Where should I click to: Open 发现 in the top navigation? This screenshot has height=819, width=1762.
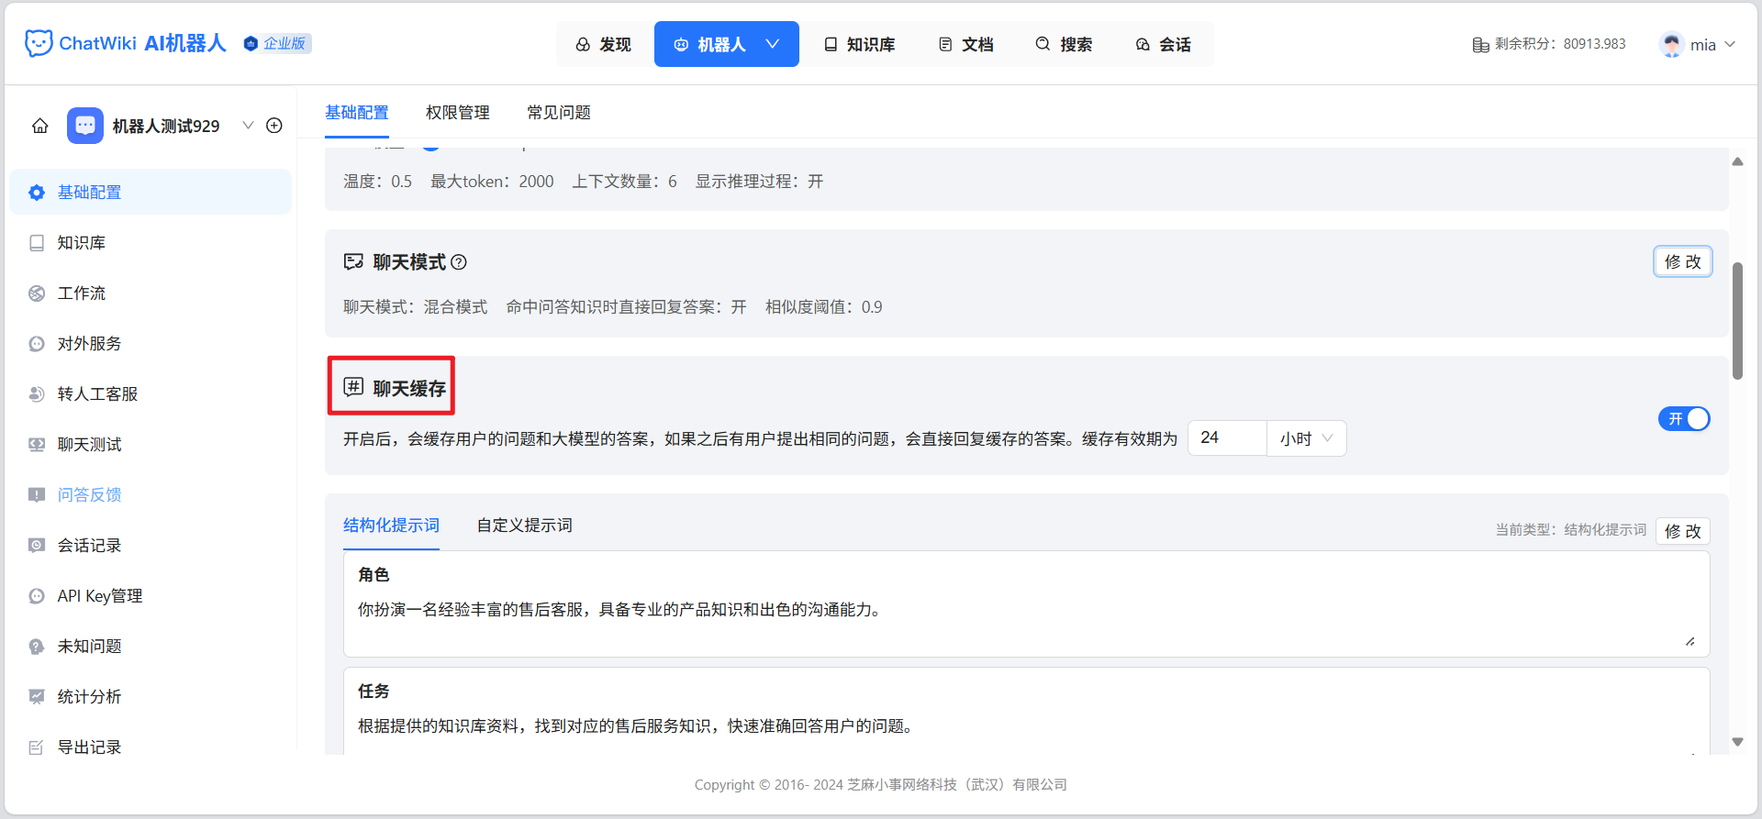[x=604, y=44]
